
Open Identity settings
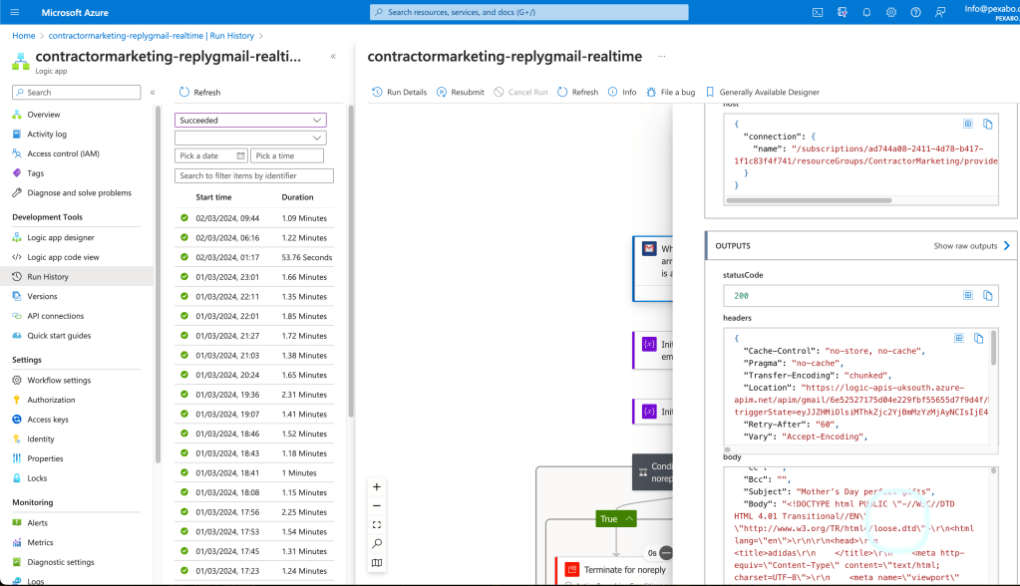click(x=40, y=439)
